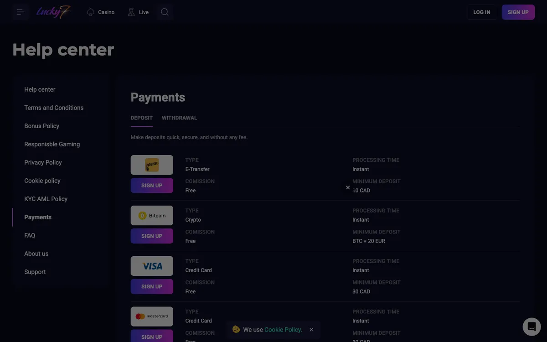Screen dimensions: 547x342
Task: Click the VISA payment logo
Action: [152, 266]
